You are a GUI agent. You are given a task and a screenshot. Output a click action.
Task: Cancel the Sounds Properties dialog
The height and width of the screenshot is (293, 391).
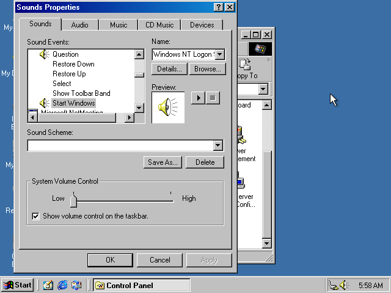coord(160,260)
